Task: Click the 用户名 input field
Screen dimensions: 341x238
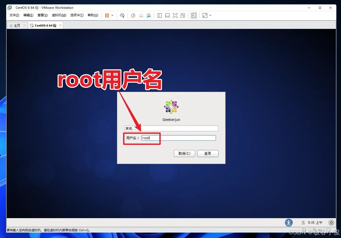Action: click(179, 138)
